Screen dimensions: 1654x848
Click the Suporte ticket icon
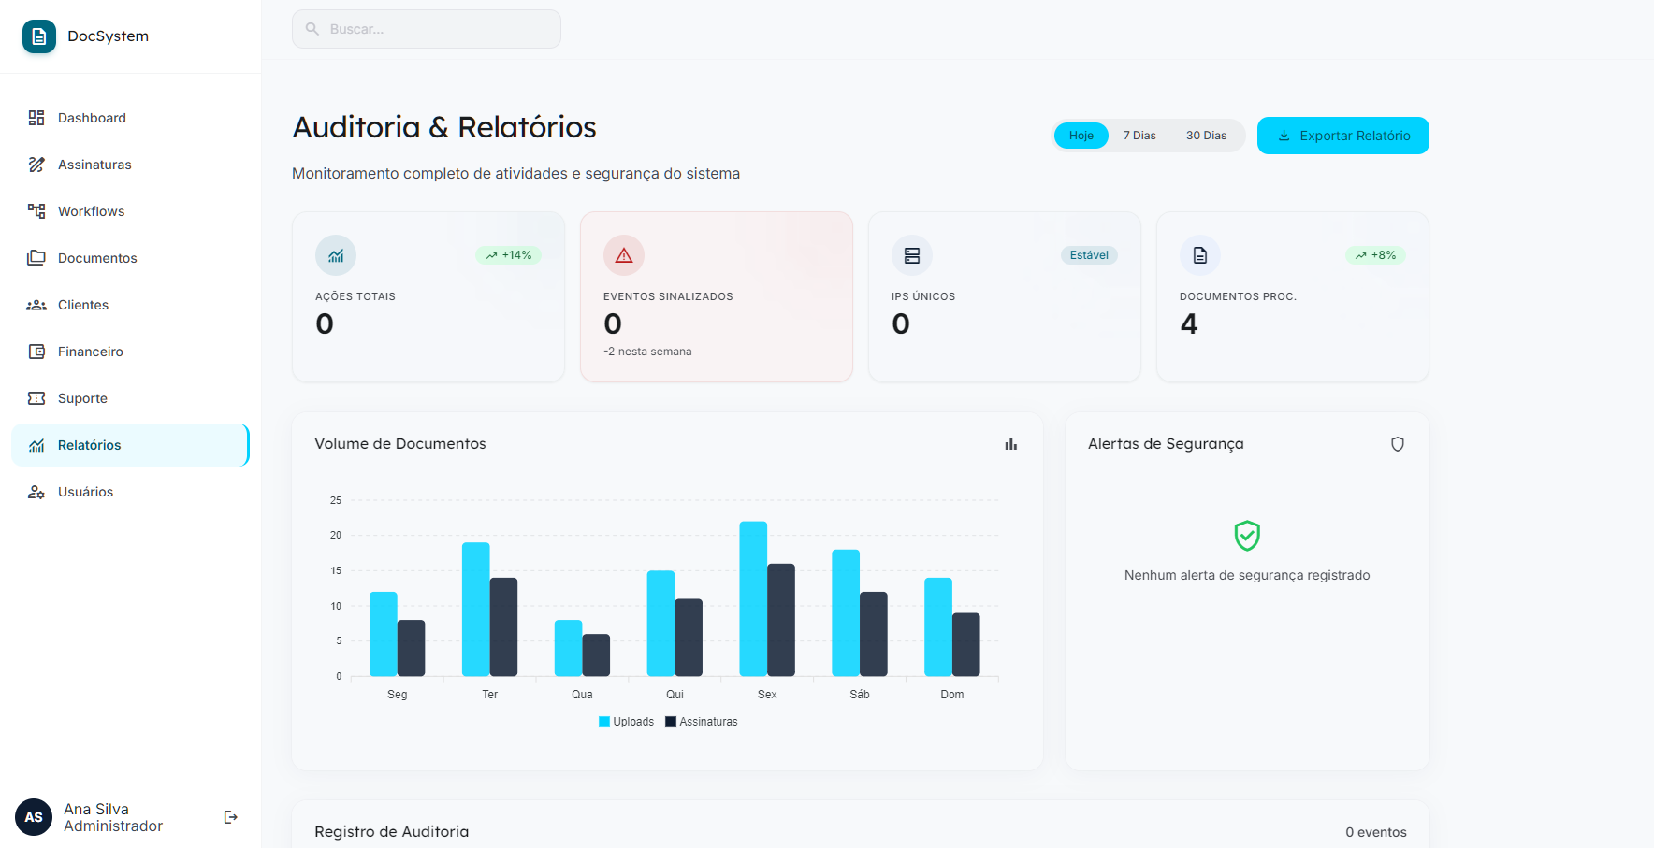[x=36, y=398]
